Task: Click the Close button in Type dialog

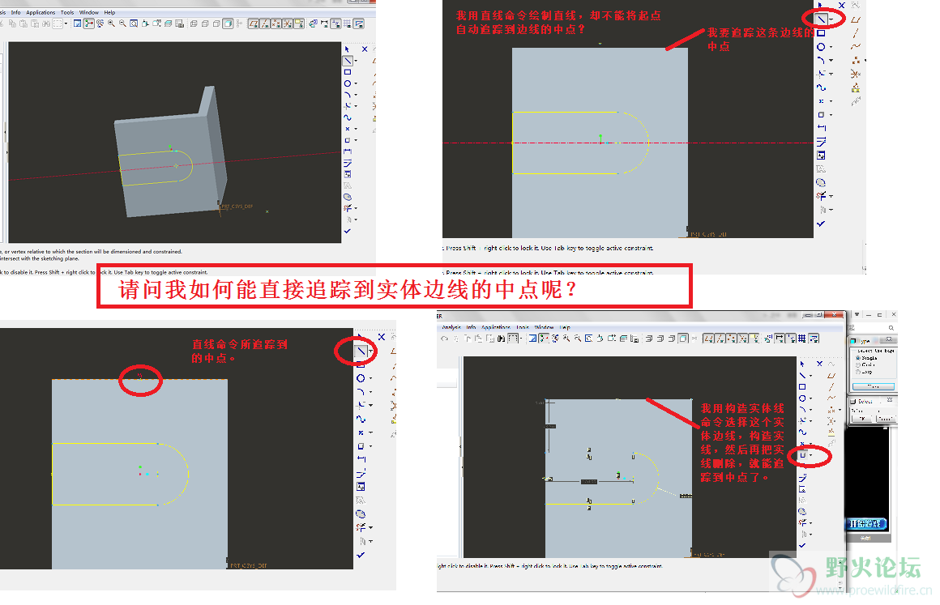Action: tap(874, 386)
